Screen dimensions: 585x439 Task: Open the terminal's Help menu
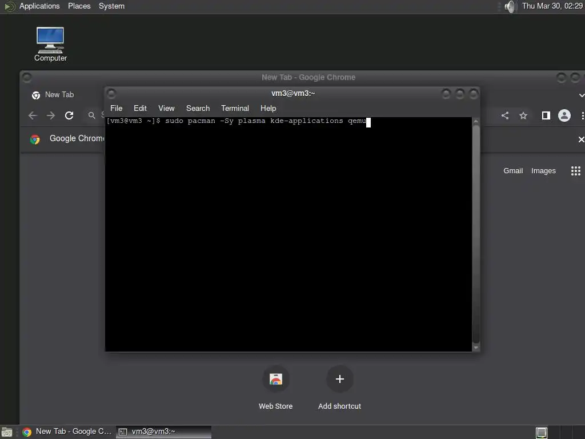point(269,108)
